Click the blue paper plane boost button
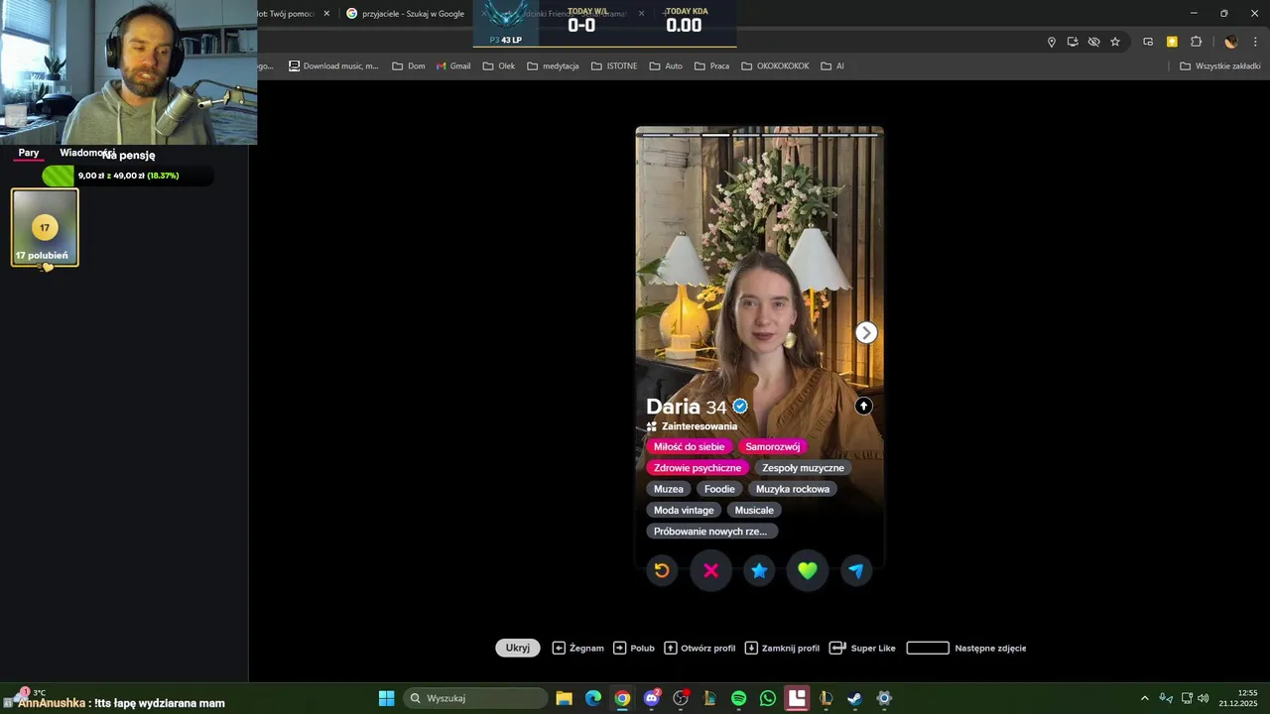The width and height of the screenshot is (1270, 714). coord(856,570)
